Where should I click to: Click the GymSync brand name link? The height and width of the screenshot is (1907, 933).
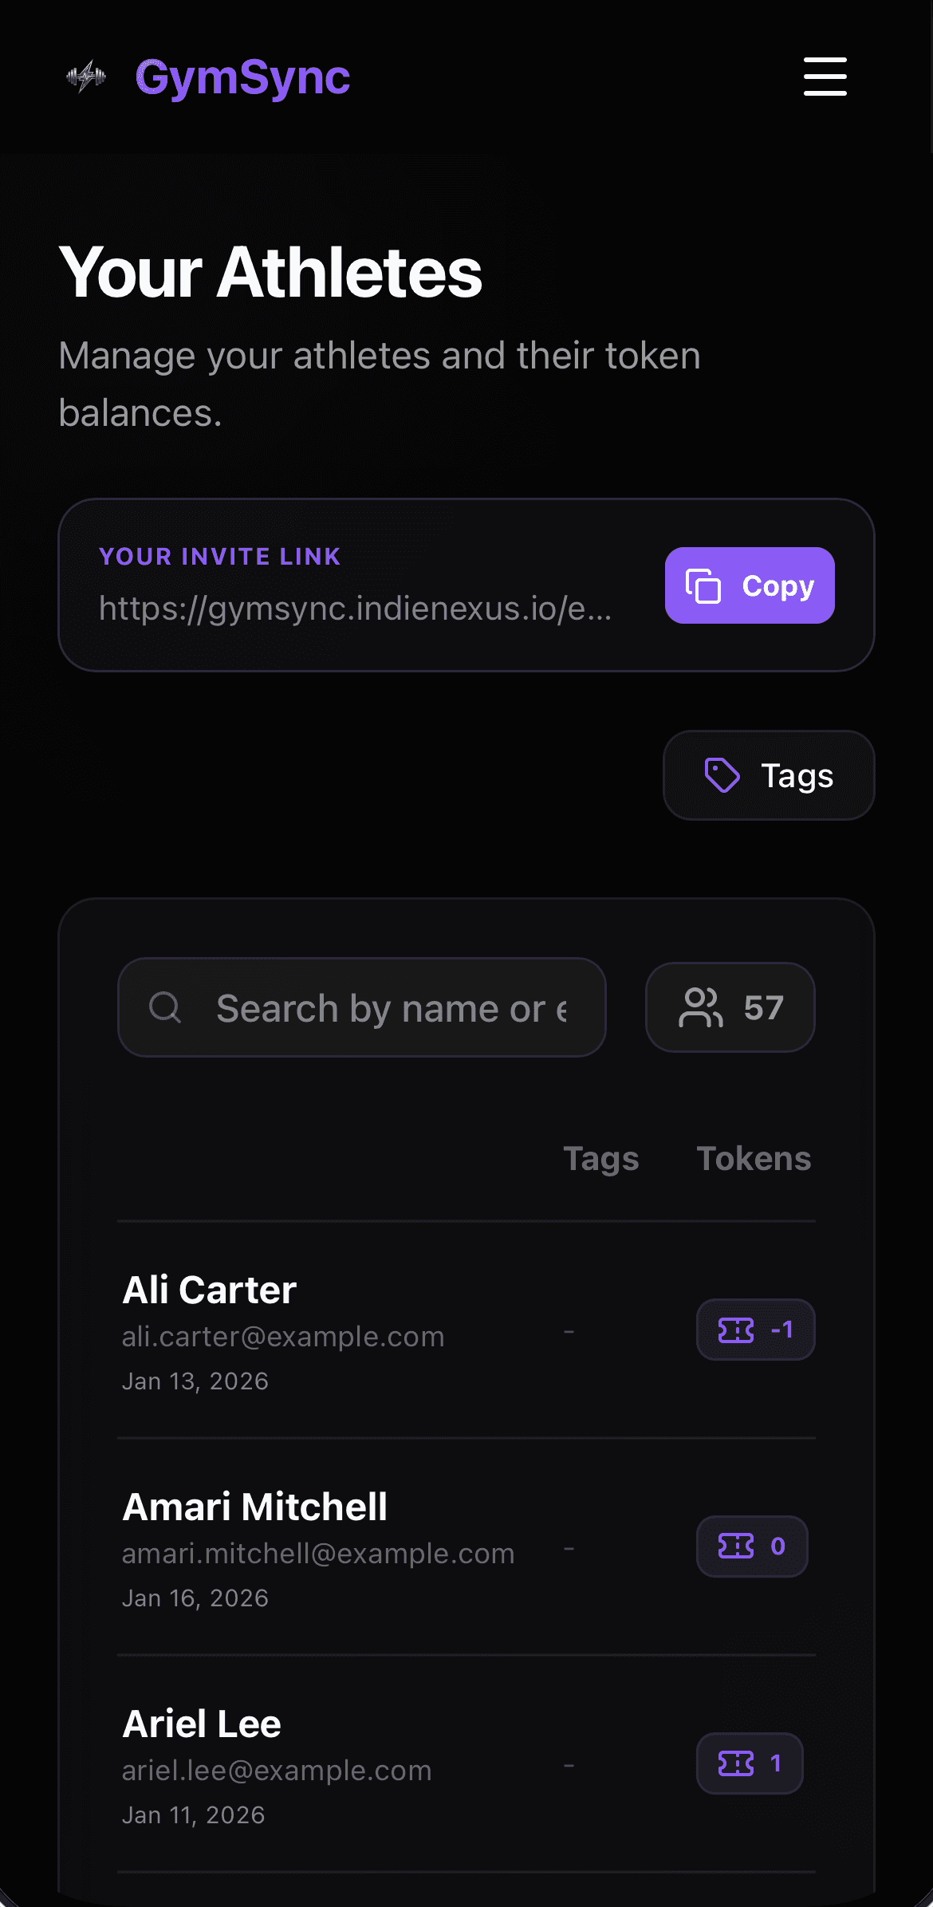point(242,77)
